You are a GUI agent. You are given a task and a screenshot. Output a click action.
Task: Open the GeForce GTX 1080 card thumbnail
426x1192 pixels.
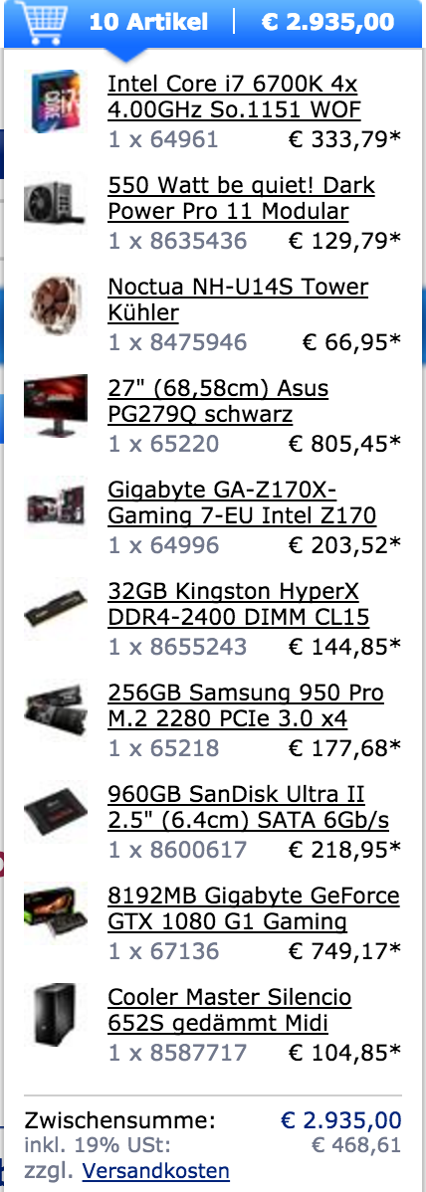55,914
